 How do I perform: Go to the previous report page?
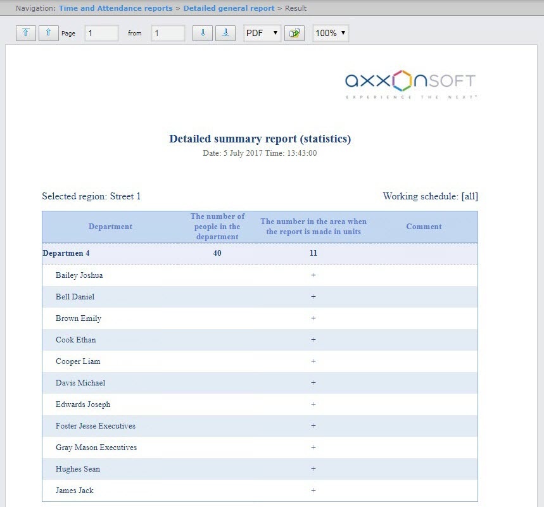(x=48, y=33)
